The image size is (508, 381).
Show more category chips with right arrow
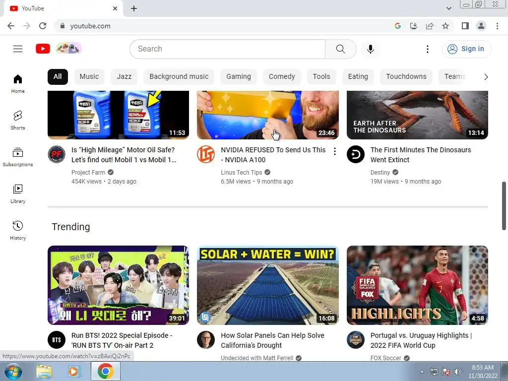[486, 77]
